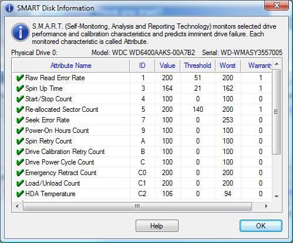Image resolution: width=293 pixels, height=243 pixels.
Task: Click the checkmark icon for Spin Retry Count
Action: [x=20, y=141]
